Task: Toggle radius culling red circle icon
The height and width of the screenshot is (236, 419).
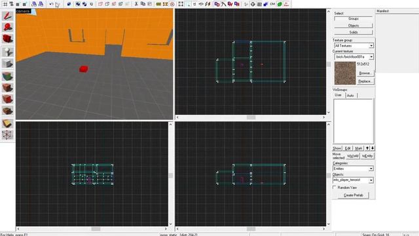Action: (172, 4)
